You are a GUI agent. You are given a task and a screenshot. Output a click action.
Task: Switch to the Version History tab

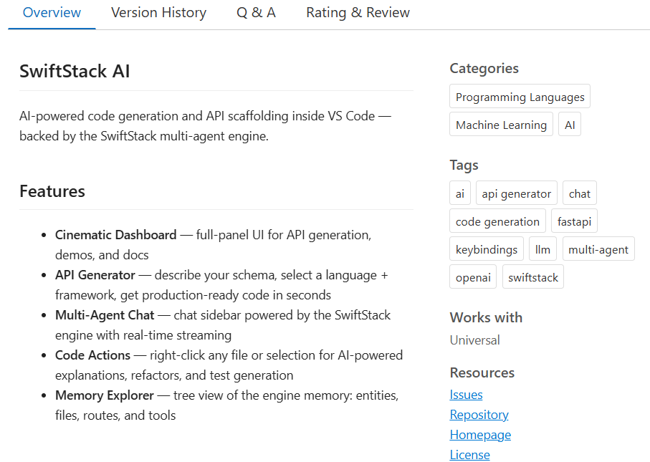pyautogui.click(x=158, y=13)
